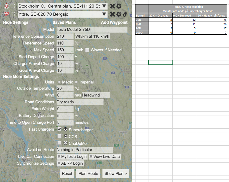Select the Metric units radio button
Screen dimensions: 229x182
(x=59, y=82)
